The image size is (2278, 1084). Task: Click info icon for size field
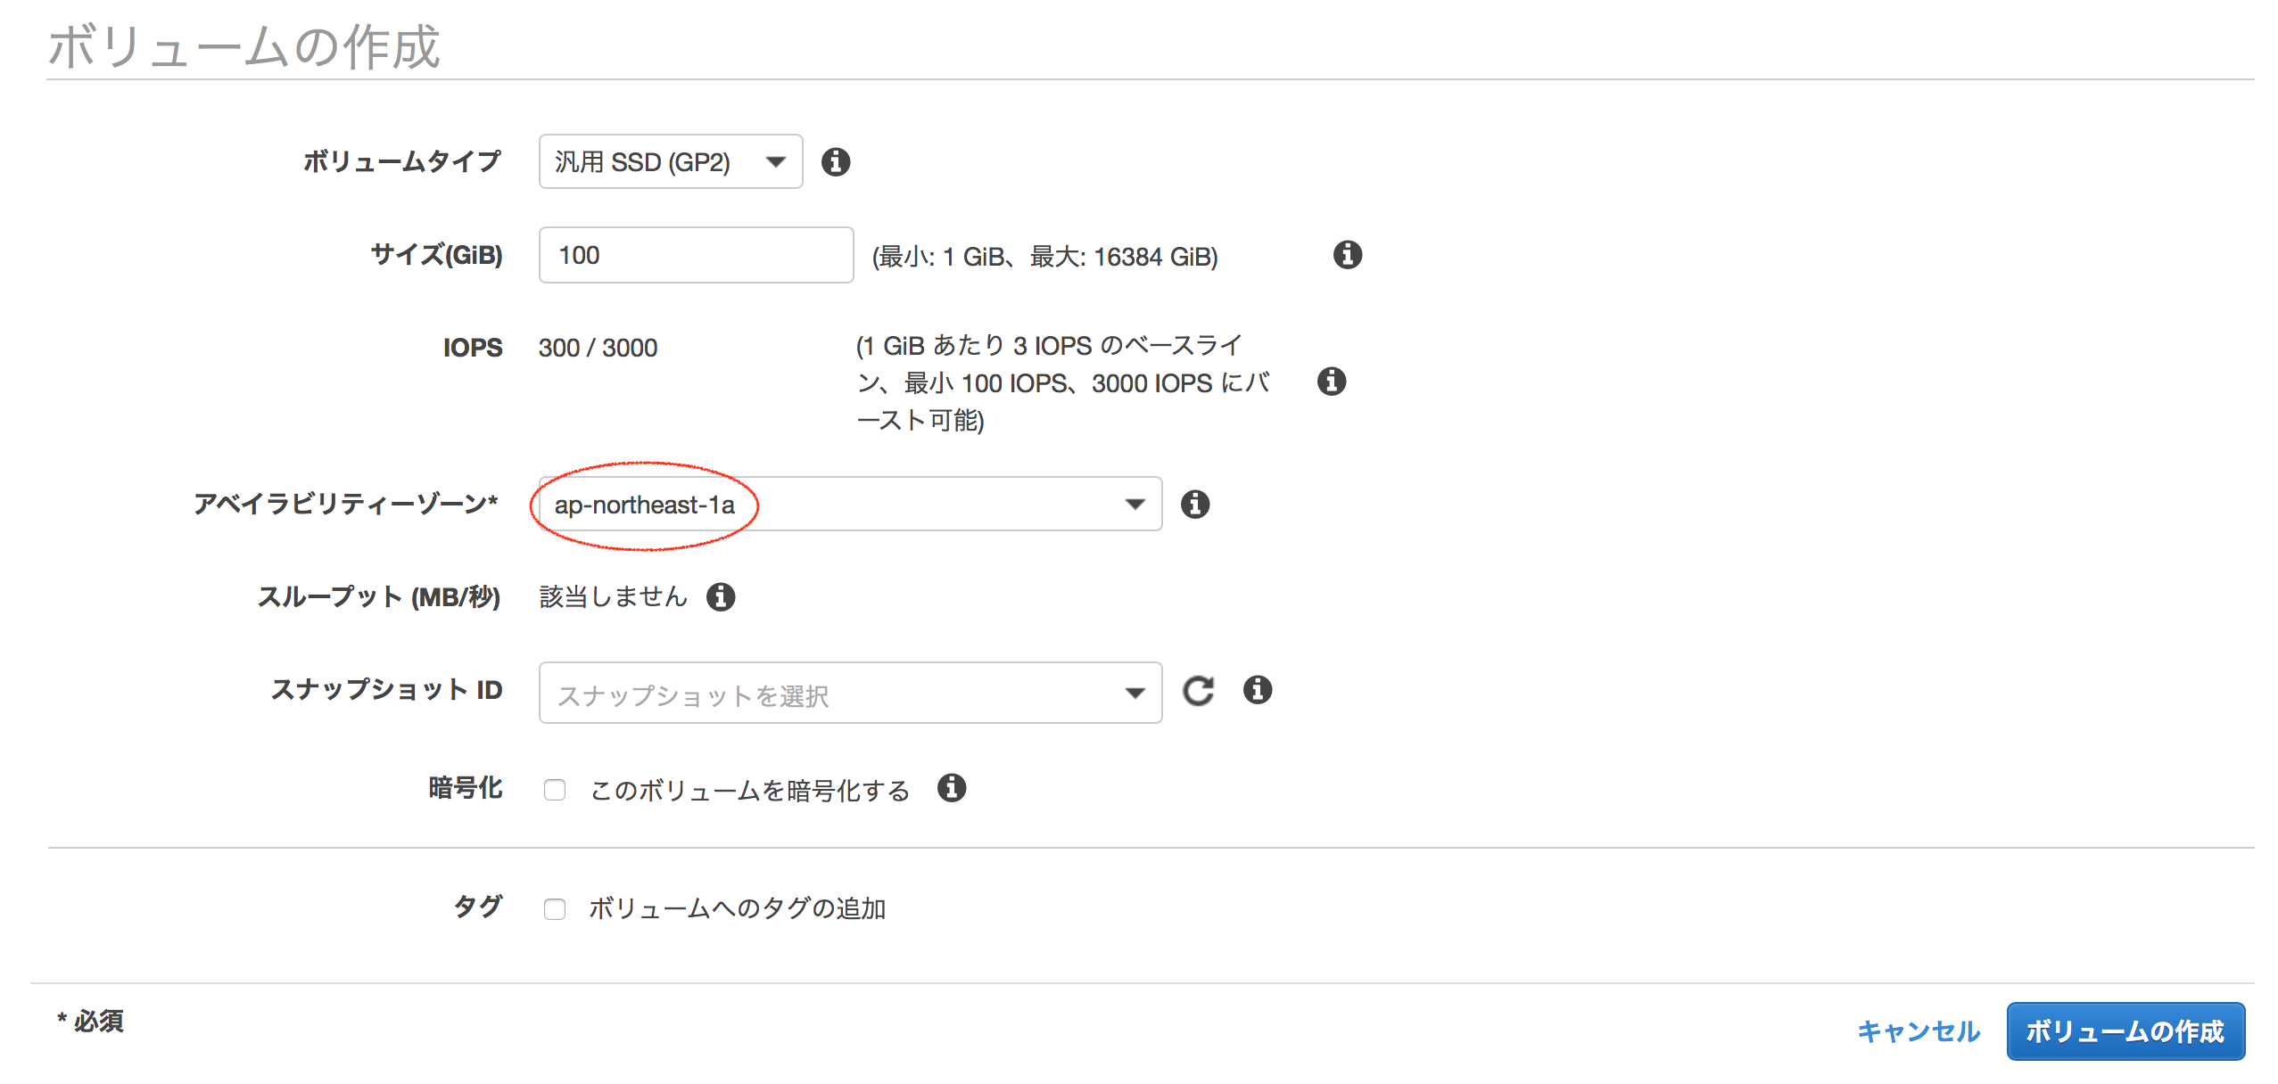1347,254
